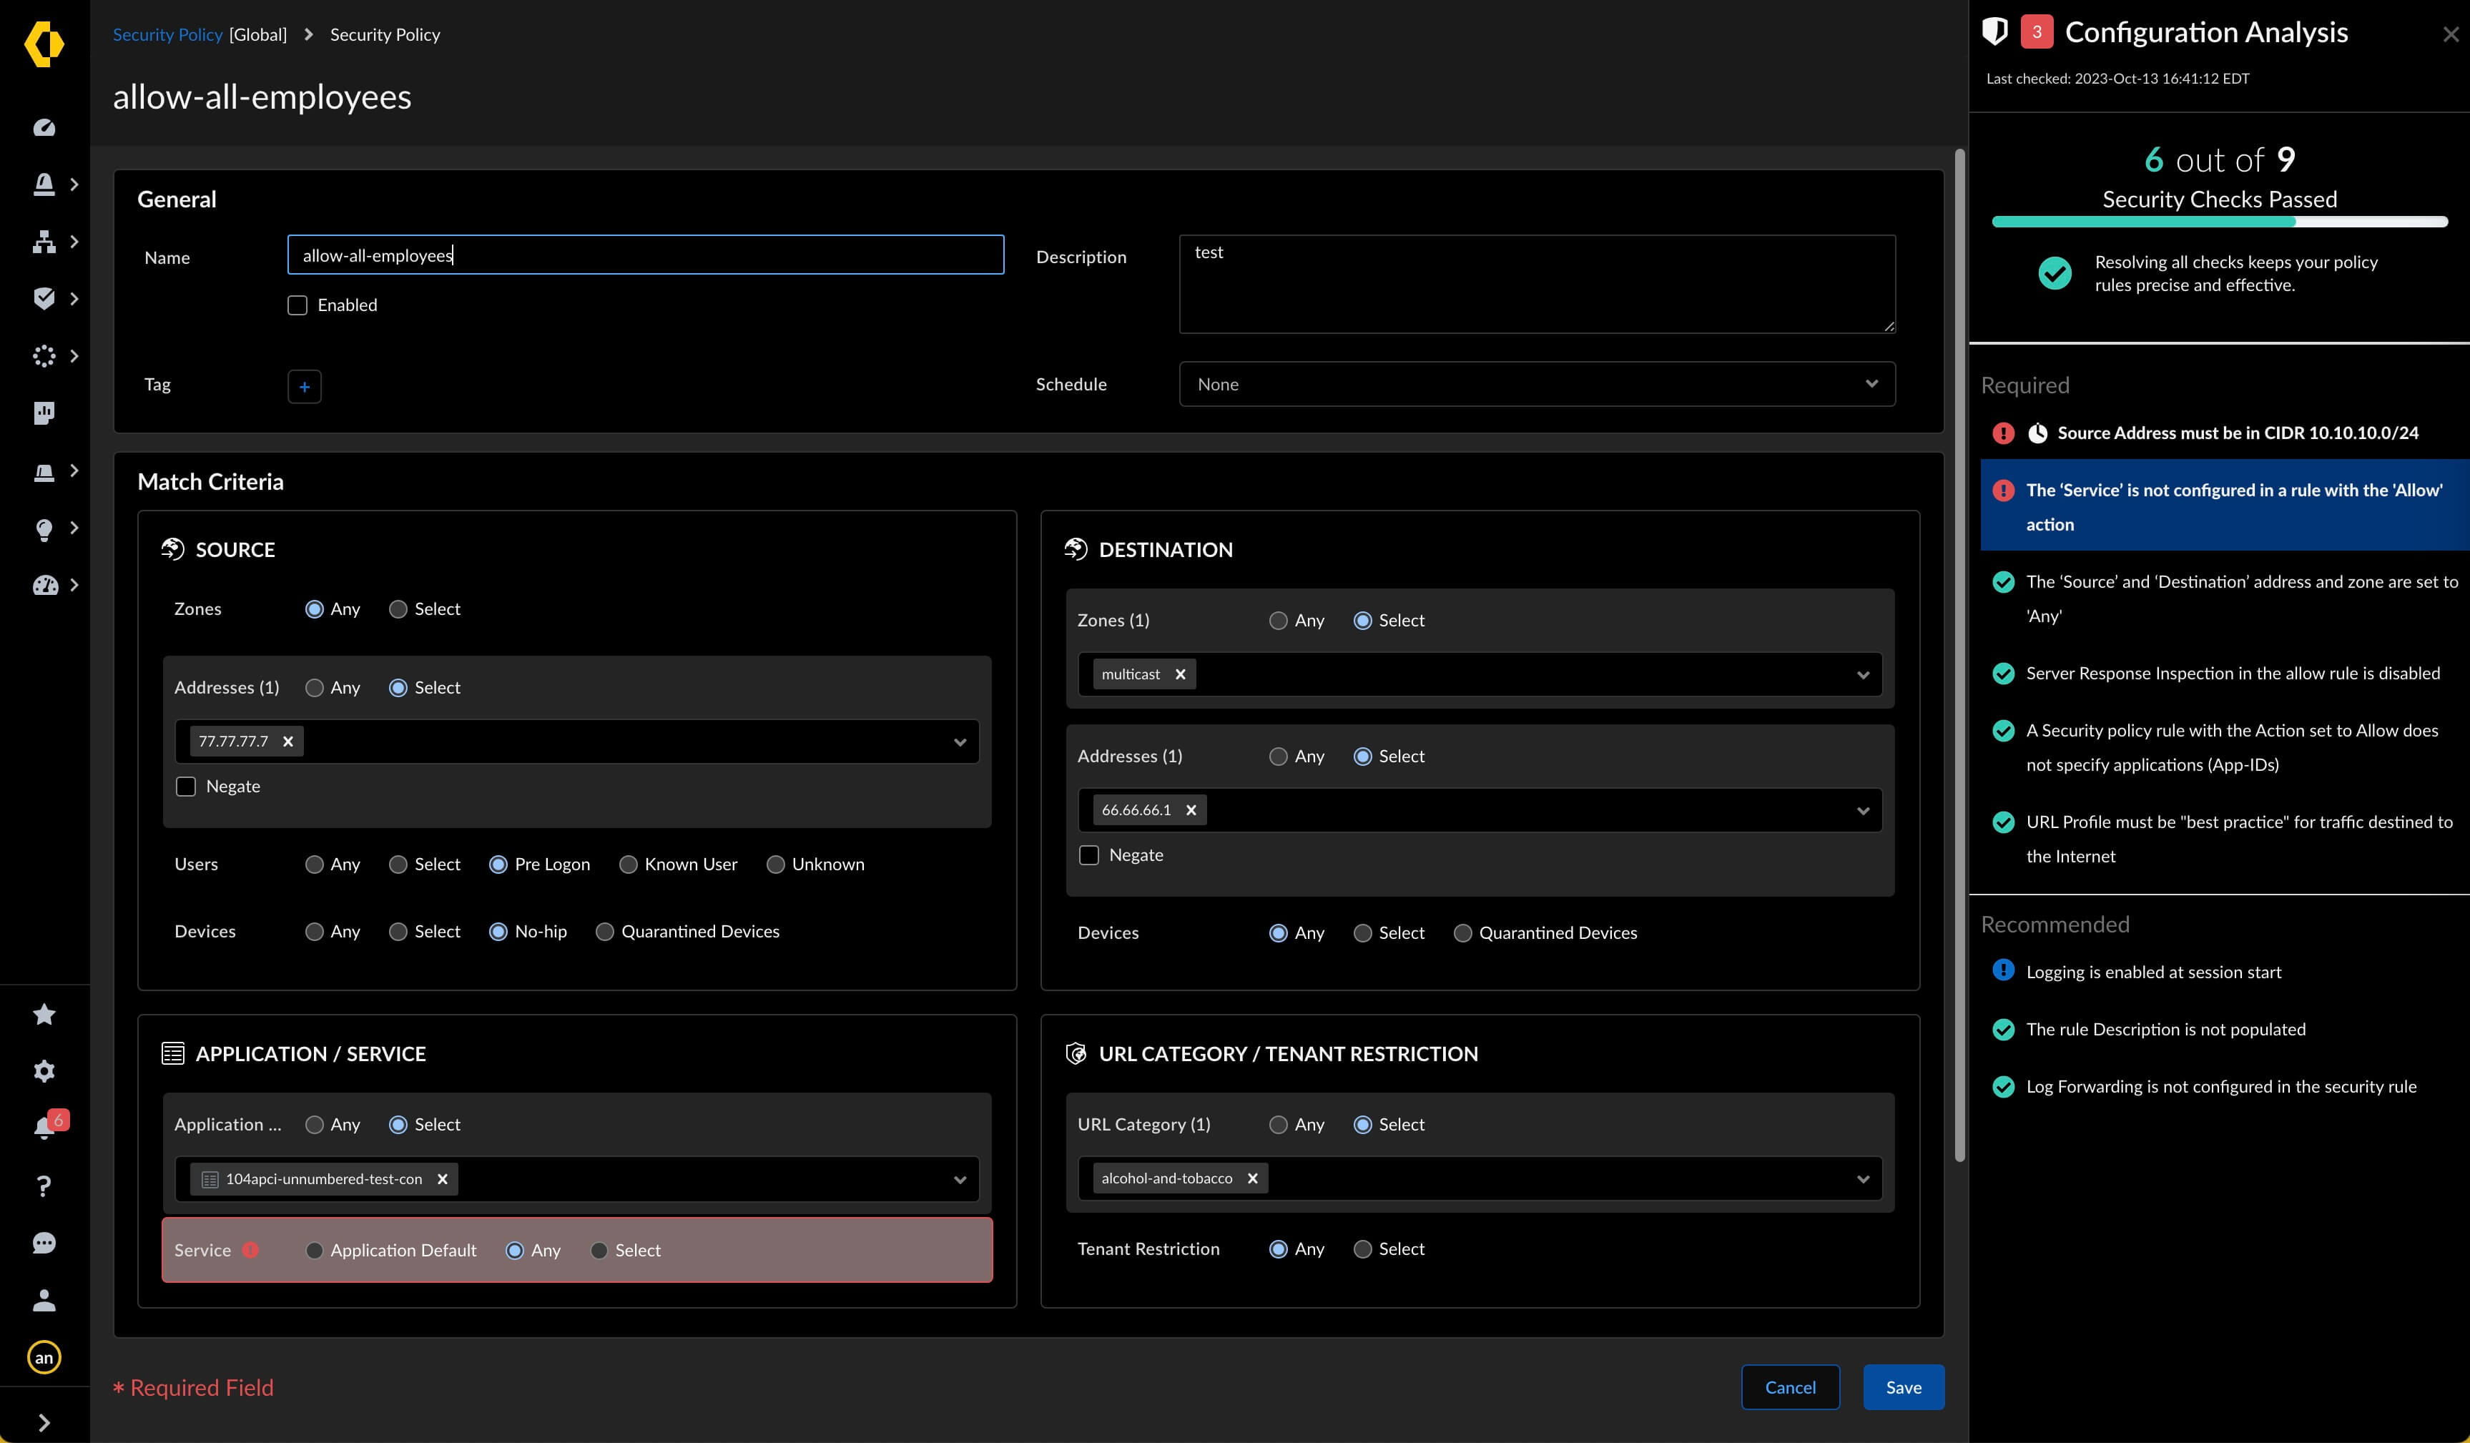Open the chat feedback icon in the sidebar
The width and height of the screenshot is (2470, 1443).
click(44, 1243)
